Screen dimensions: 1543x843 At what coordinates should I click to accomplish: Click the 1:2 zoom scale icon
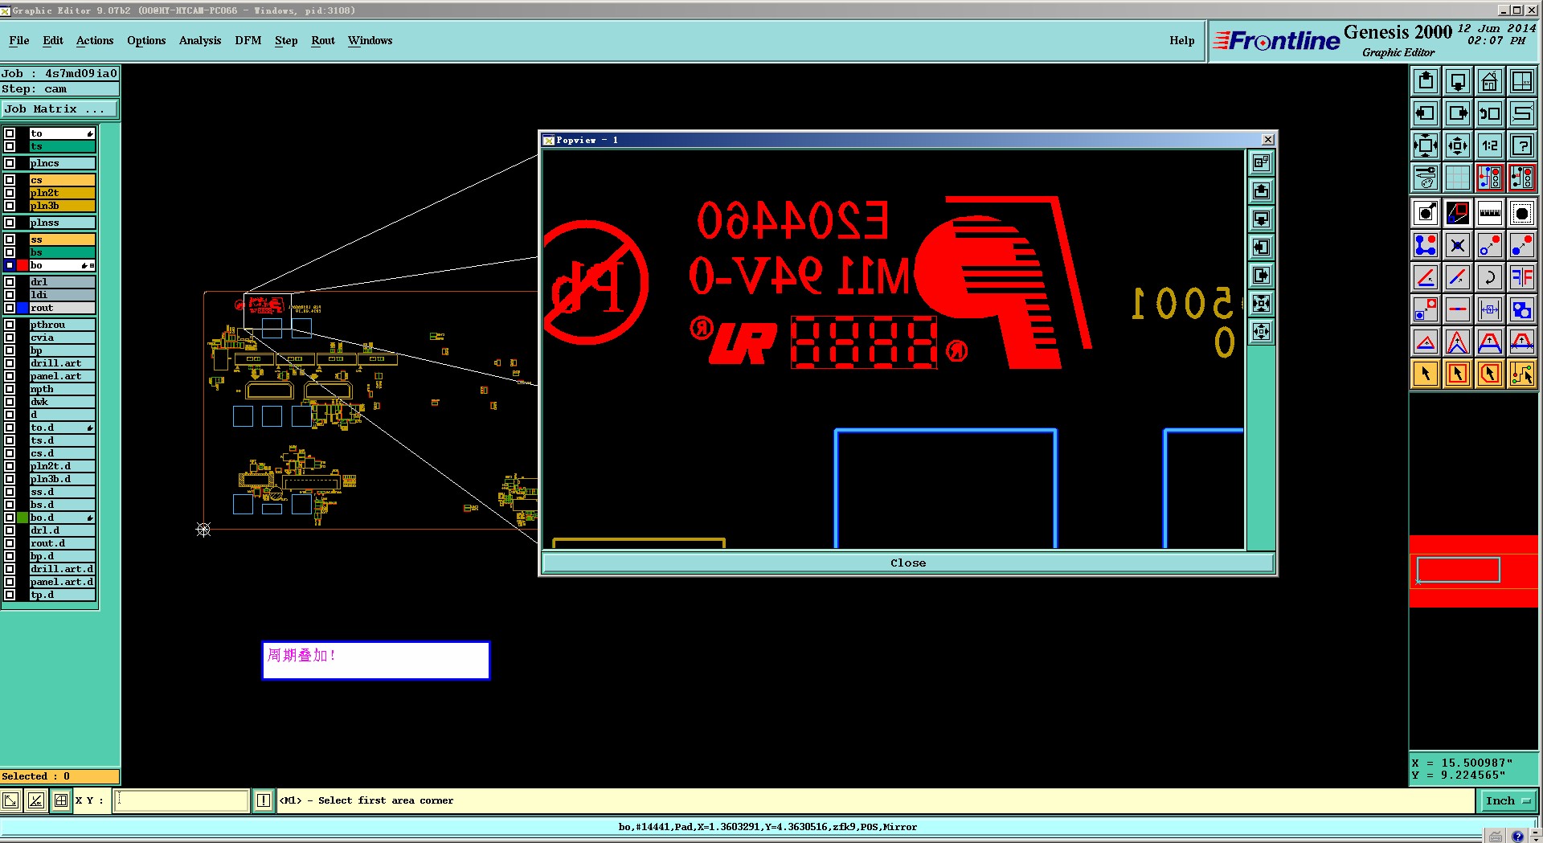[x=1490, y=145]
